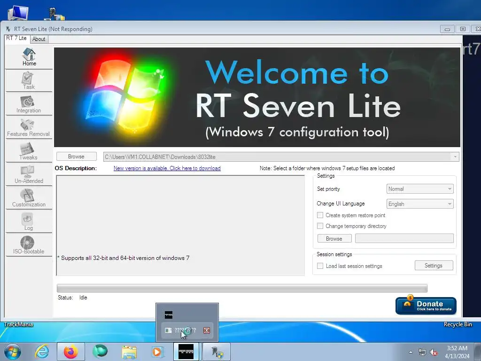Show hidden system tray icons
This screenshot has height=361, width=481.
(411, 352)
